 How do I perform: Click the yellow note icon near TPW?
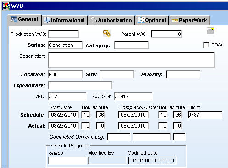click(x=211, y=31)
